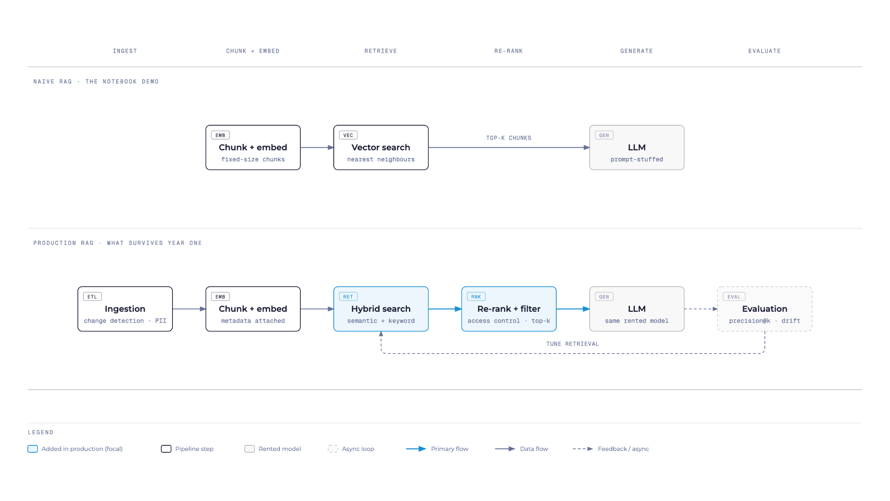Screen dimensions: 890x501
Task: Click the CHUNK + EMBED column header
Action: (253, 51)
